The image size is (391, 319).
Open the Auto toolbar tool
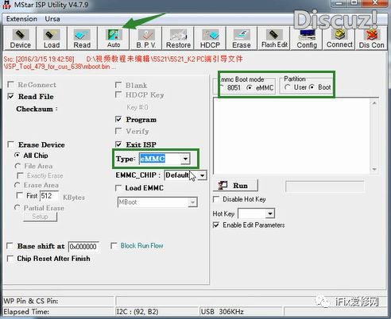click(x=114, y=38)
